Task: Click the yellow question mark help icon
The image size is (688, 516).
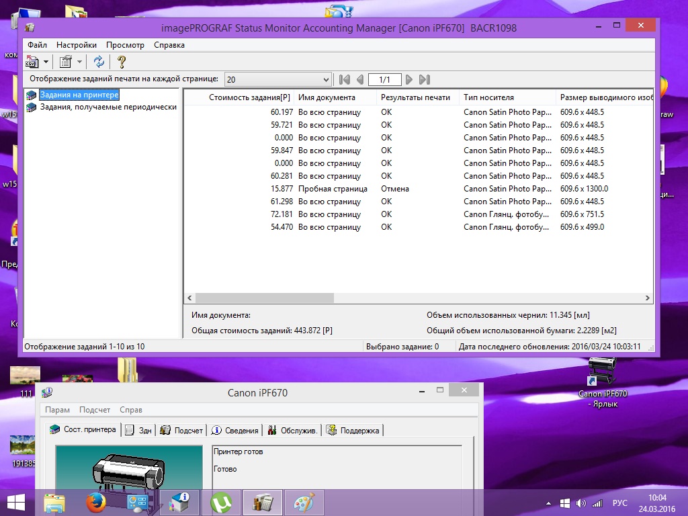Action: pos(122,62)
